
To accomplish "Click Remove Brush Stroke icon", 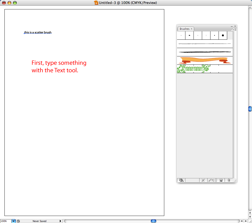I will coord(203,180).
